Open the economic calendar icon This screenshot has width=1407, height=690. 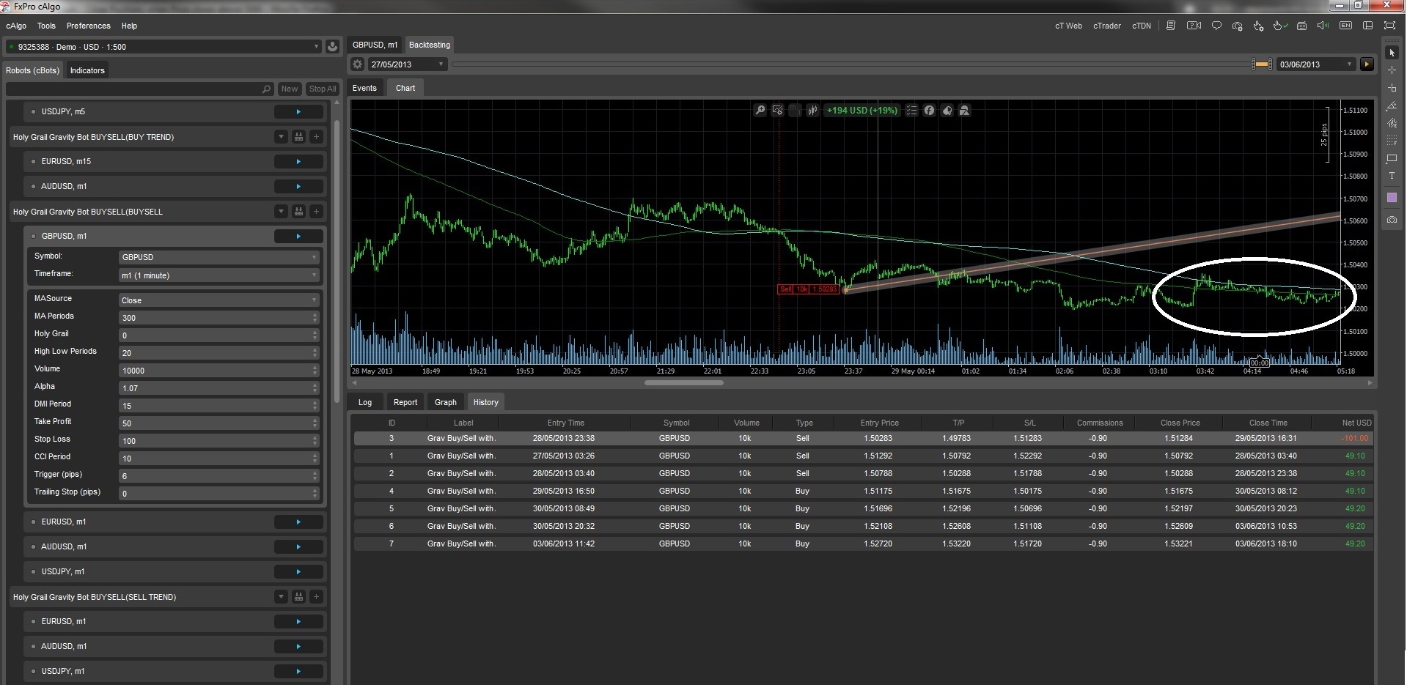[1302, 26]
